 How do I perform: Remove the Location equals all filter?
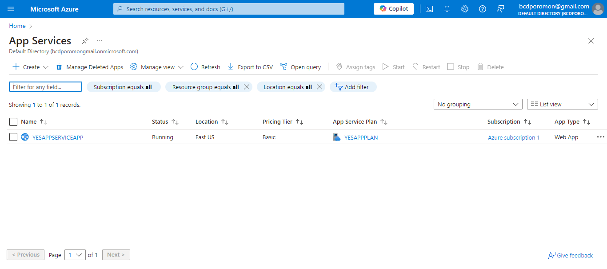tap(319, 87)
